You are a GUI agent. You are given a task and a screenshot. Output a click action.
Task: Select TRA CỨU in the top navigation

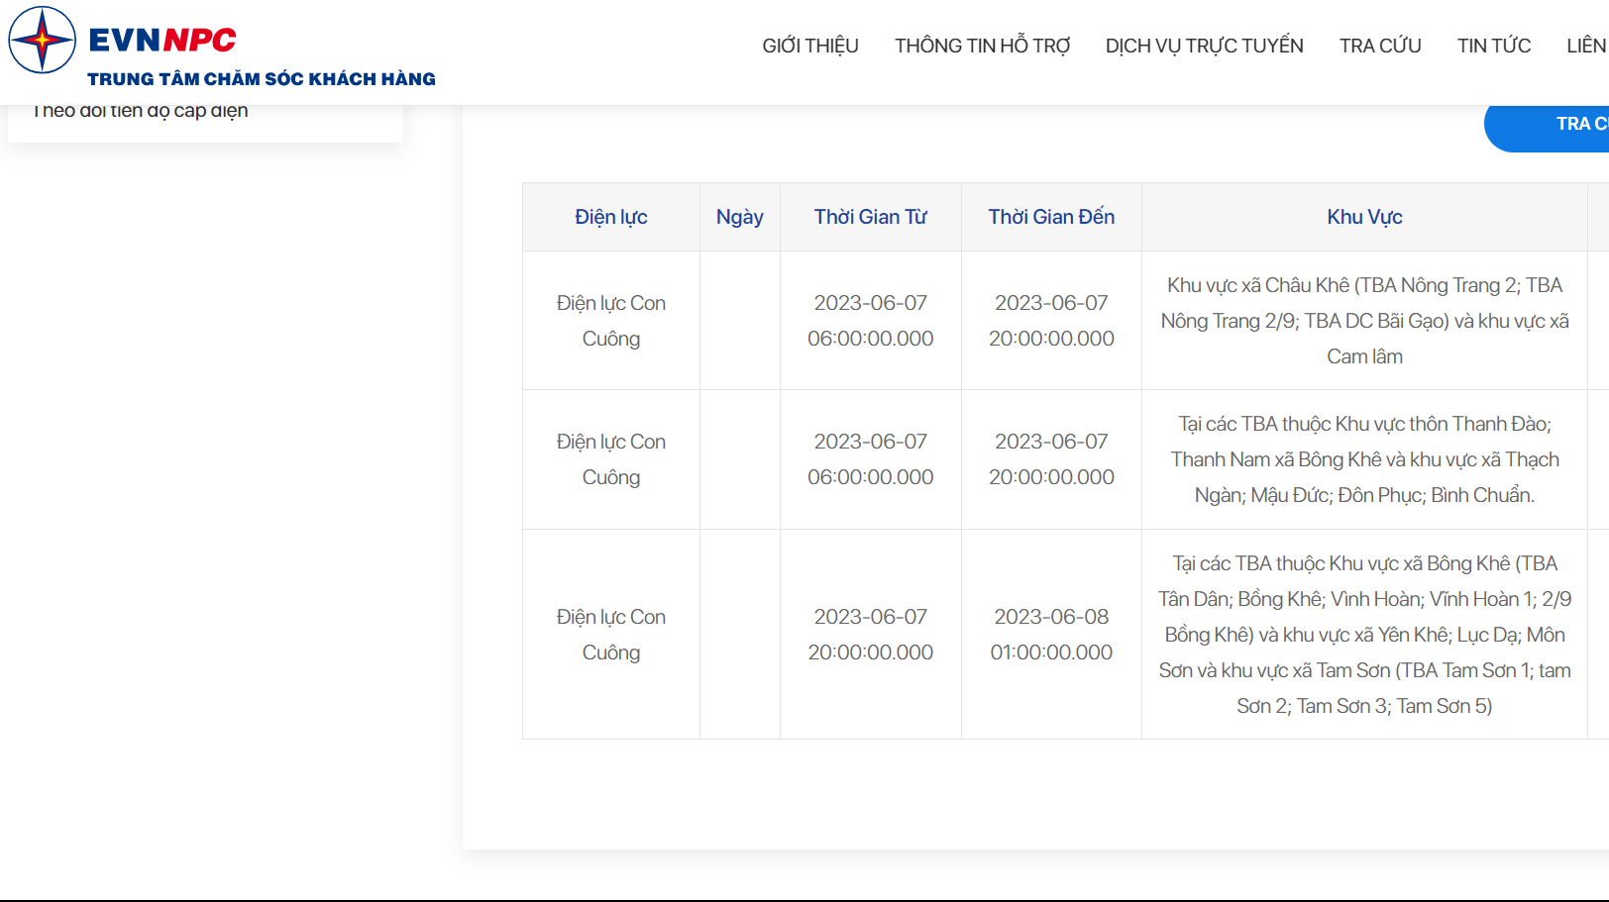1379,46
